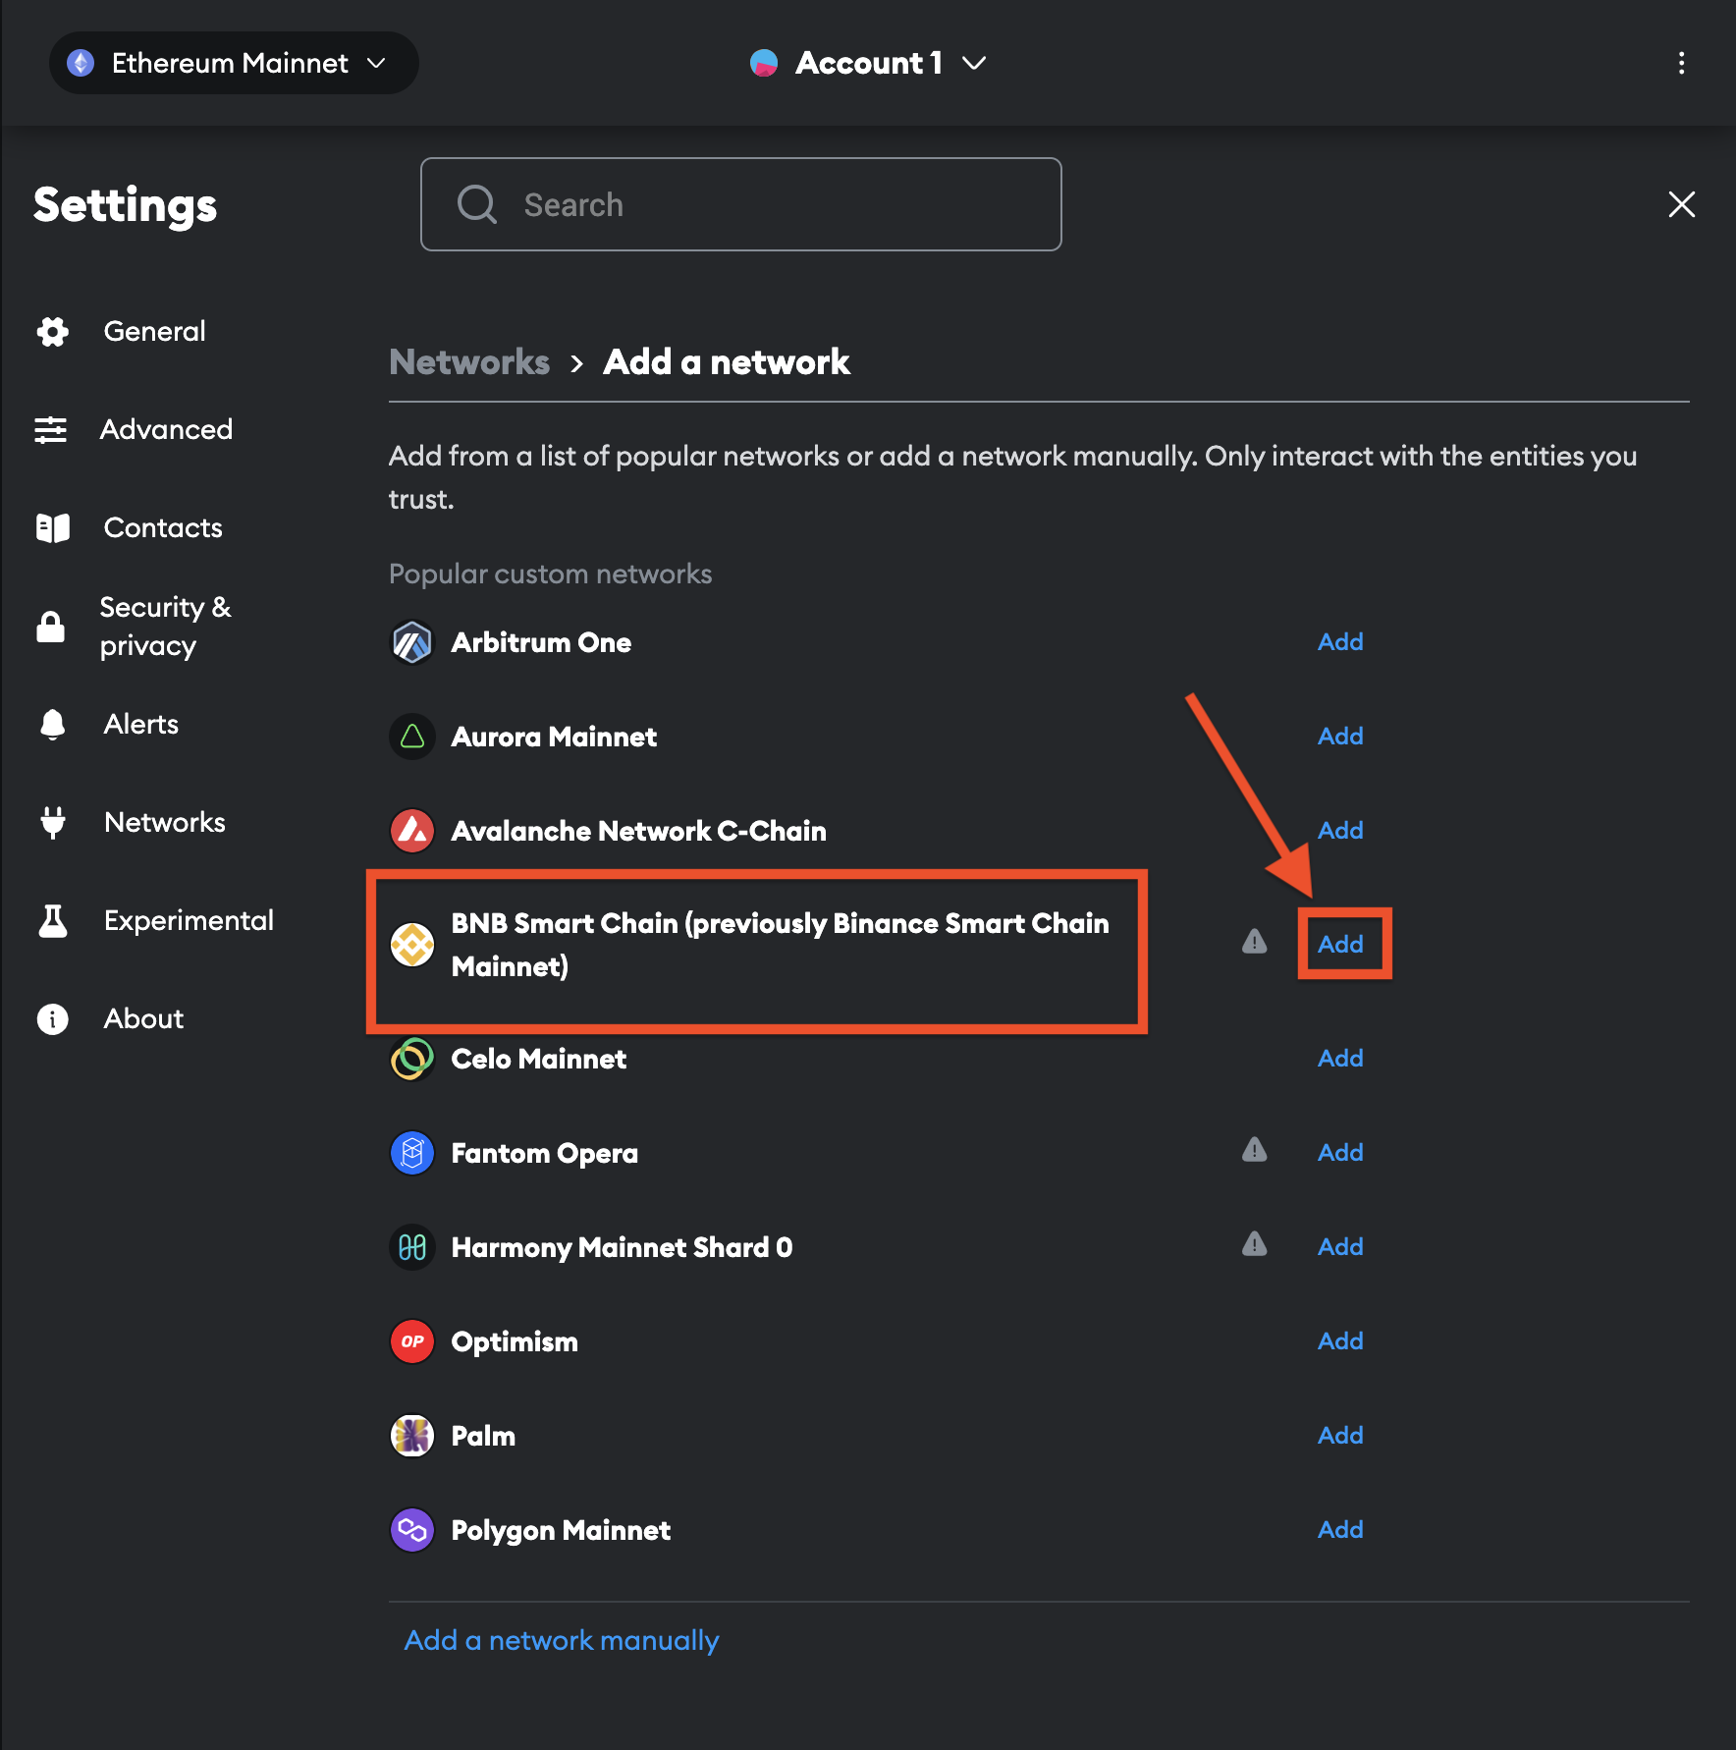Click warning icon beside Harmony Mainnet
The width and height of the screenshot is (1736, 1750).
pyautogui.click(x=1254, y=1244)
